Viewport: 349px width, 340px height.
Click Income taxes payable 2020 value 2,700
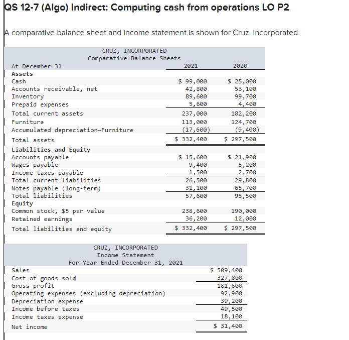(247, 172)
